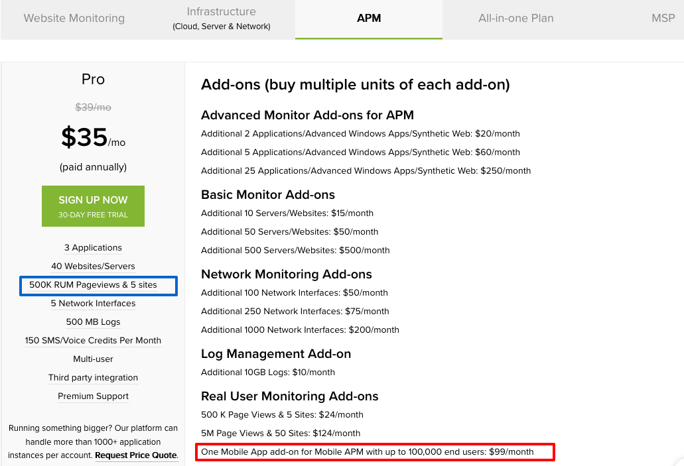Click the Additional 10GB Logs add-on line
Viewport: 684px width, 466px height.
[x=268, y=372]
